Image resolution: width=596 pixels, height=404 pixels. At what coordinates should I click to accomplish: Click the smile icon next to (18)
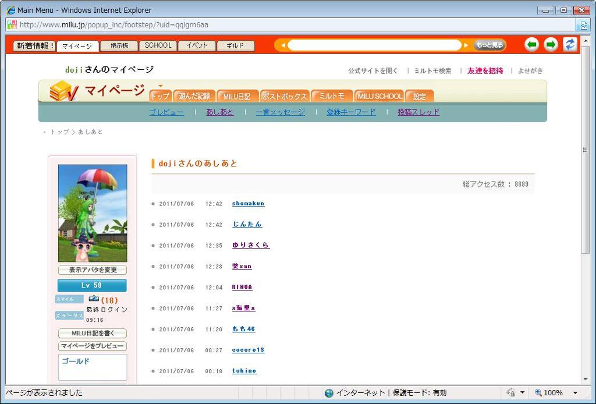(x=94, y=299)
